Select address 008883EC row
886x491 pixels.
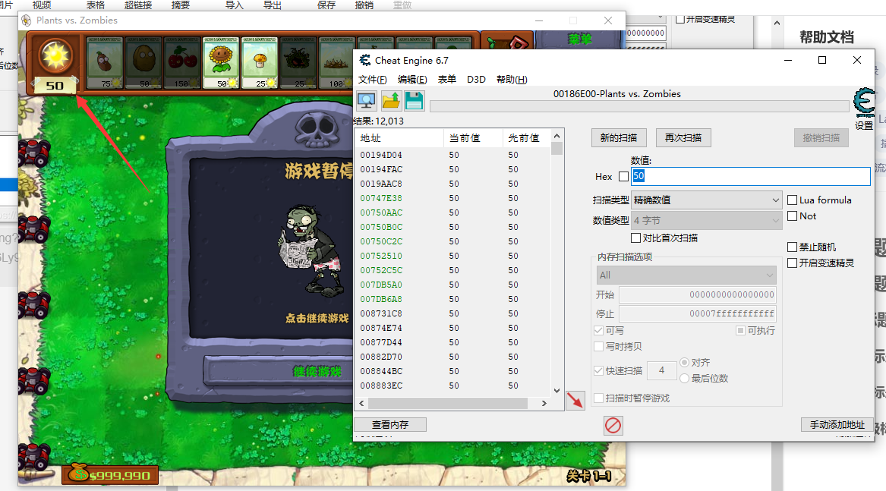click(452, 386)
